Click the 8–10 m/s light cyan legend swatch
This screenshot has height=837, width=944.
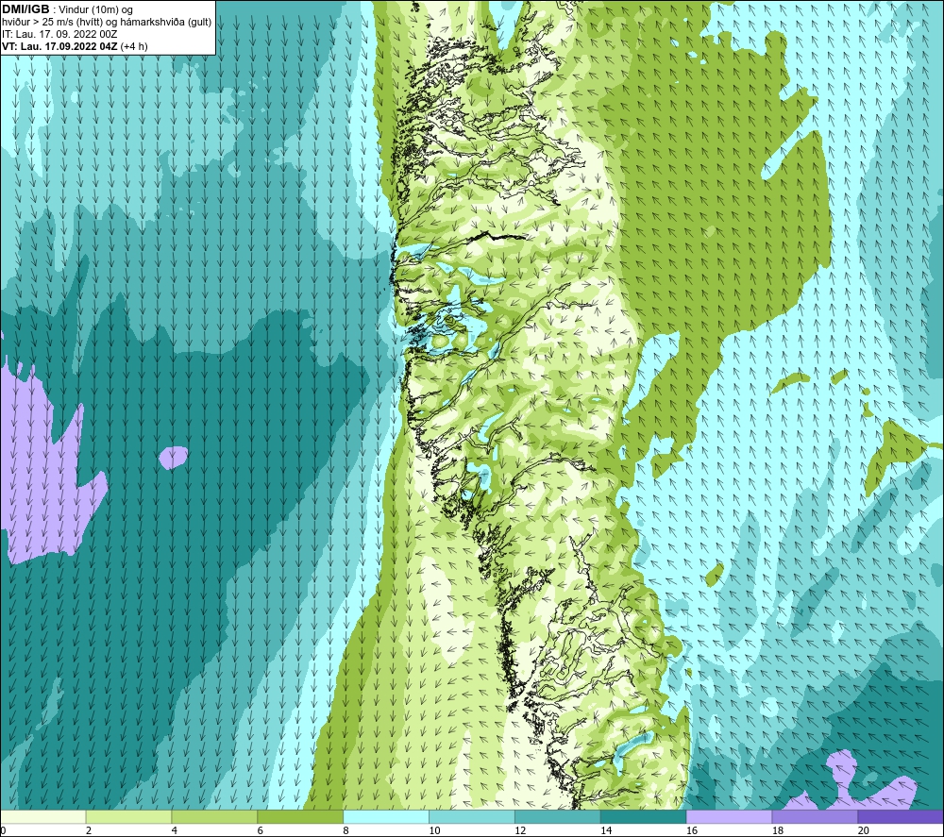click(386, 816)
